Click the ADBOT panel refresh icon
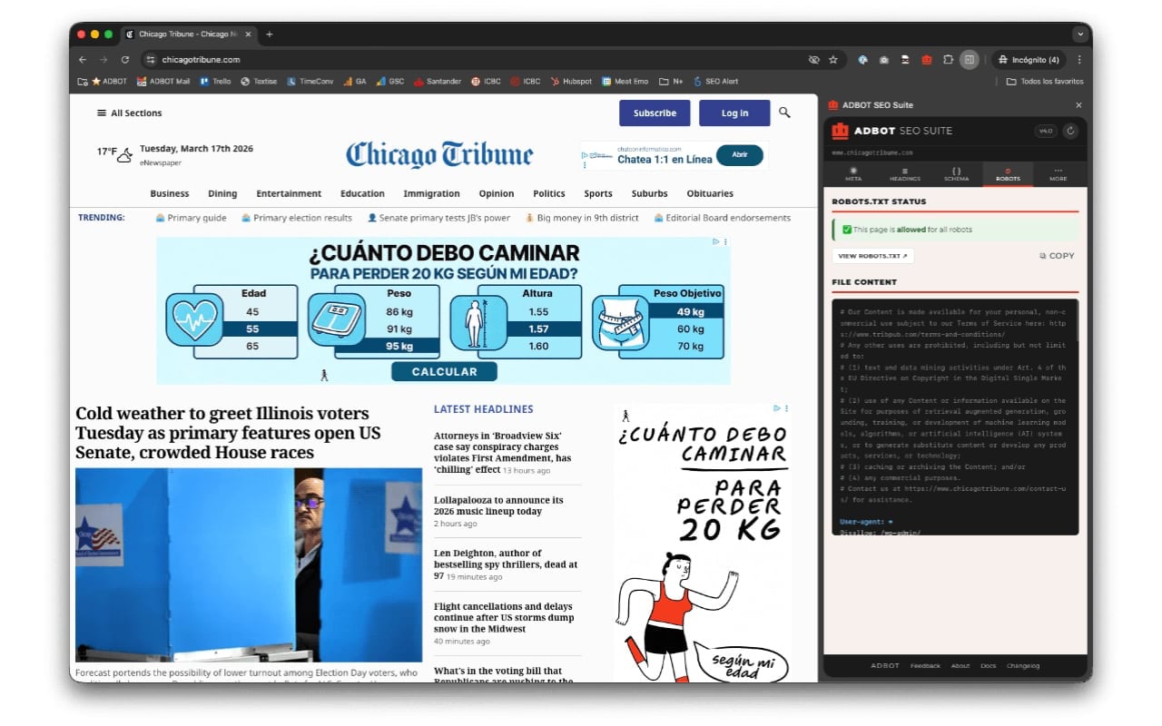The height and width of the screenshot is (726, 1162). click(x=1071, y=131)
